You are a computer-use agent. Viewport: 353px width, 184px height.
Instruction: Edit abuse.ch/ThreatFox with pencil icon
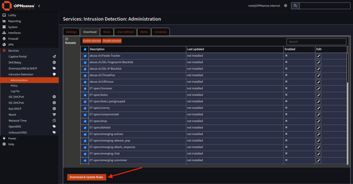click(318, 75)
